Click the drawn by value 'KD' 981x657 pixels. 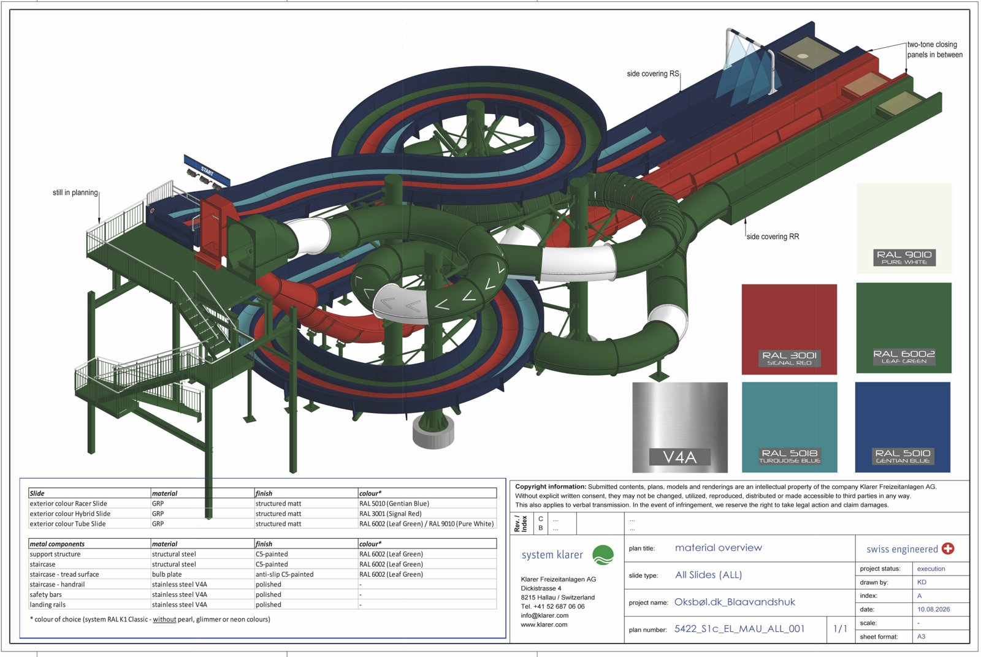coord(922,582)
